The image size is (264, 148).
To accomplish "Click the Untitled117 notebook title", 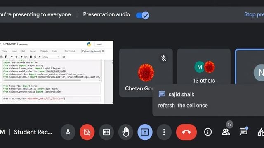I will point(11,44).
